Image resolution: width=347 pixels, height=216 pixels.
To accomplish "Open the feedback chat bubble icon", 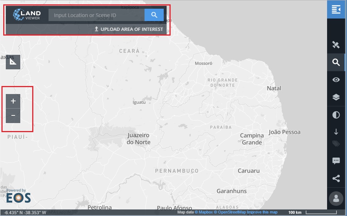I will tap(336, 160).
